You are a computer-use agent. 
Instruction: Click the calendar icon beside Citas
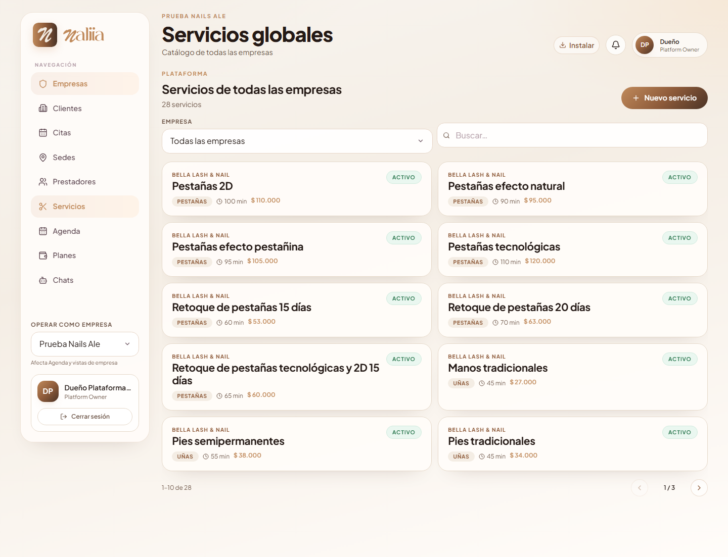(x=43, y=133)
